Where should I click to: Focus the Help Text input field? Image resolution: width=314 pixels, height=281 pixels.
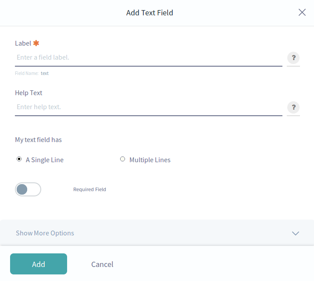149,107
